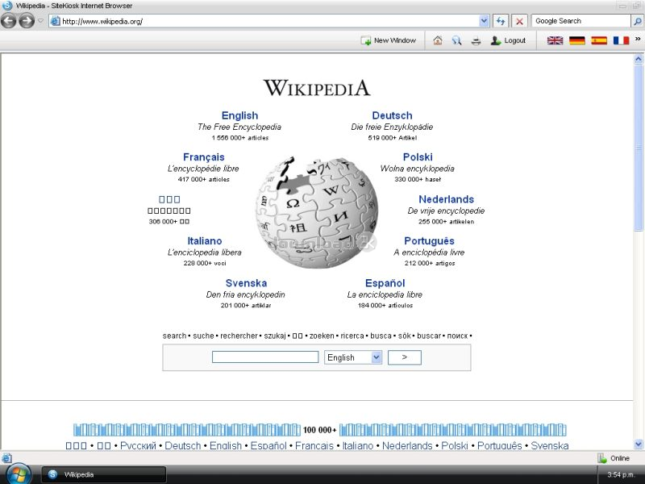Focus the Google Search box
645x484 pixels.
click(580, 21)
